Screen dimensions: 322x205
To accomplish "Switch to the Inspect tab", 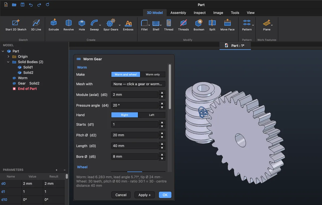I will pyautogui.click(x=200, y=13).
